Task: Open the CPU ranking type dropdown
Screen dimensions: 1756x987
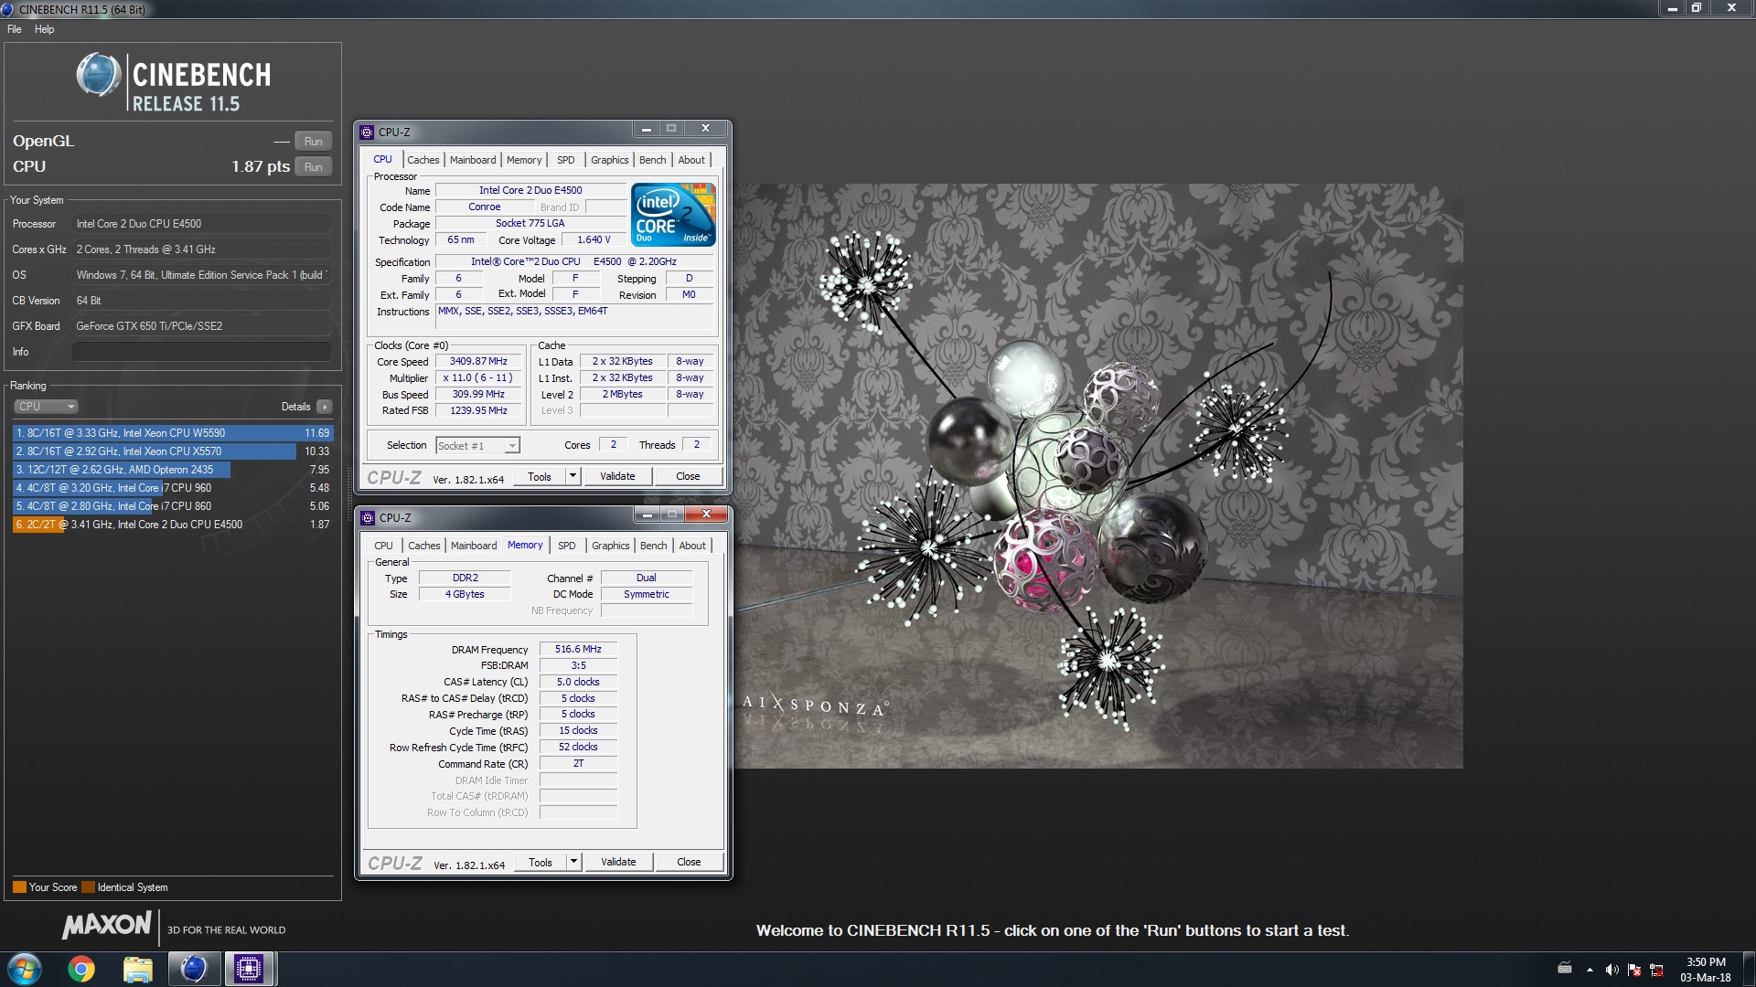Action: [x=46, y=407]
